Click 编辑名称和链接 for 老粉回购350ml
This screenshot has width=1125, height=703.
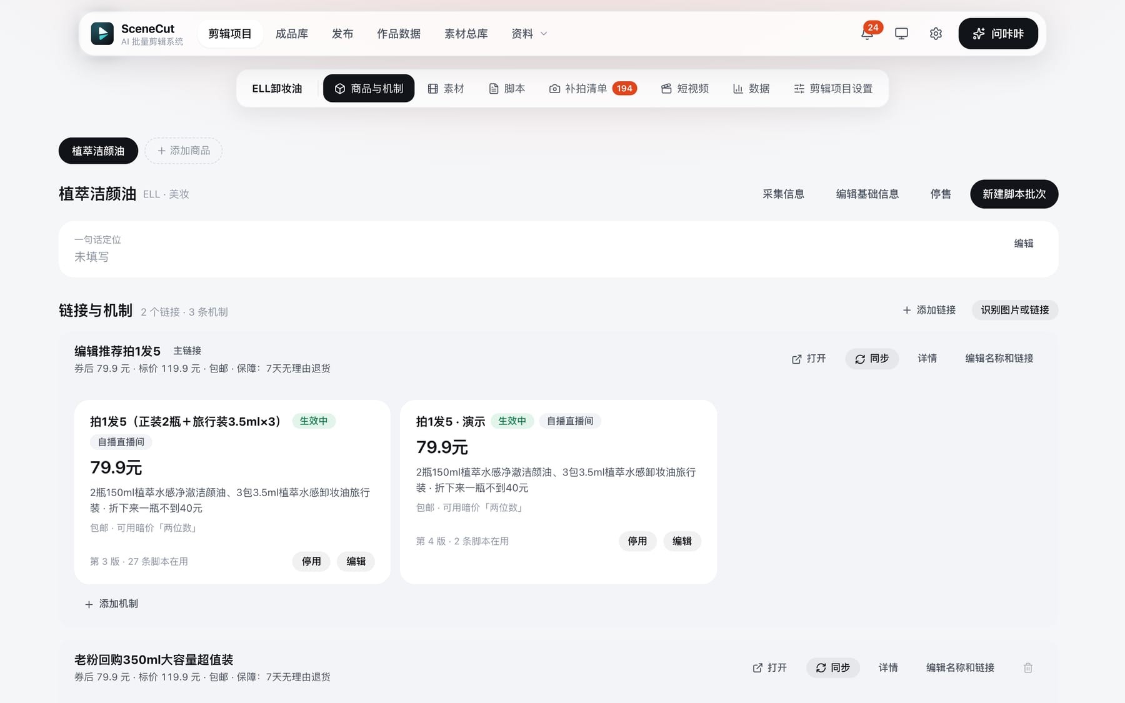pyautogui.click(x=960, y=668)
